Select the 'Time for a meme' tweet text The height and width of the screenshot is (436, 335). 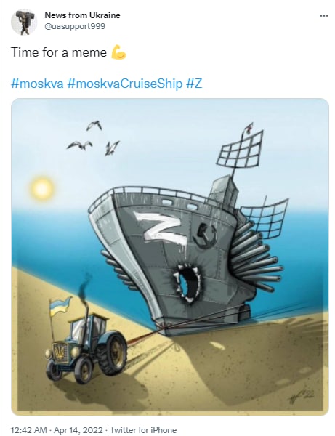[x=59, y=52]
